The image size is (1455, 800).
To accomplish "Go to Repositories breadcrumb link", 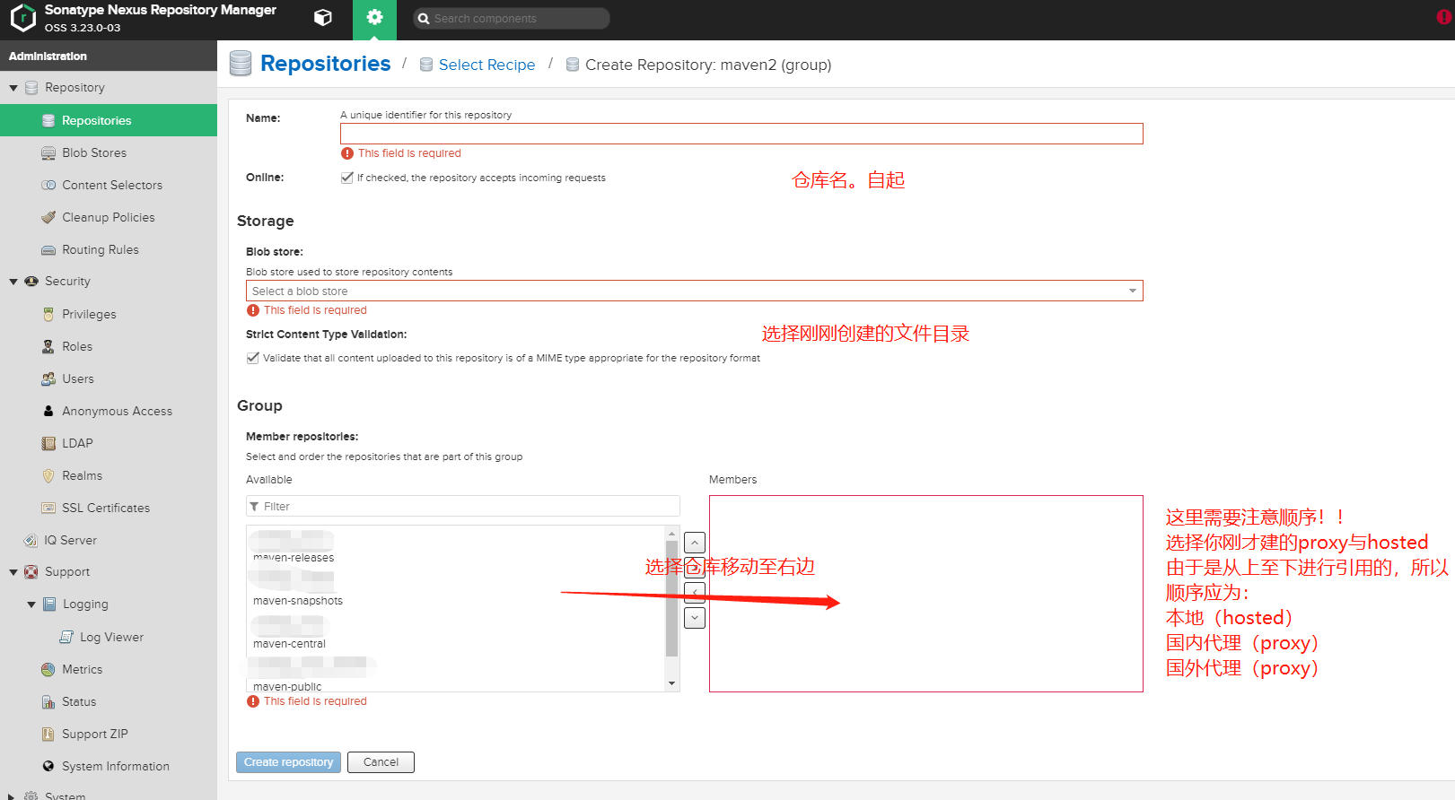I will (325, 64).
